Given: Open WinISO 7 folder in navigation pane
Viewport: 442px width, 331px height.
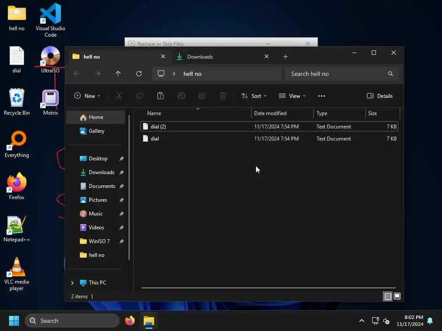Looking at the screenshot, I should coord(96,241).
